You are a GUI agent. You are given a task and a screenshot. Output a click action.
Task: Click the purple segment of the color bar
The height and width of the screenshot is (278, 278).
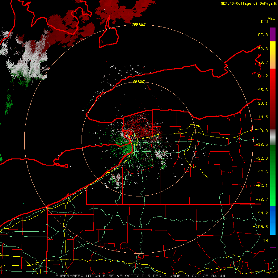(x=273, y=34)
